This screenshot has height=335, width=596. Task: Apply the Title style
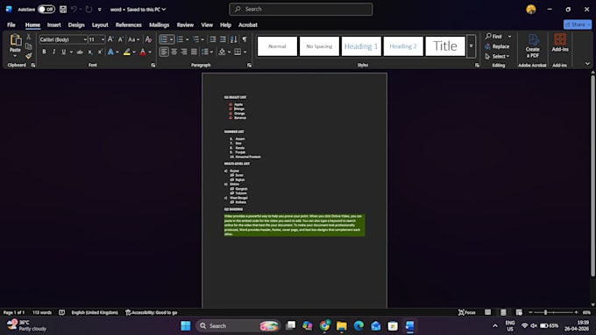(445, 46)
